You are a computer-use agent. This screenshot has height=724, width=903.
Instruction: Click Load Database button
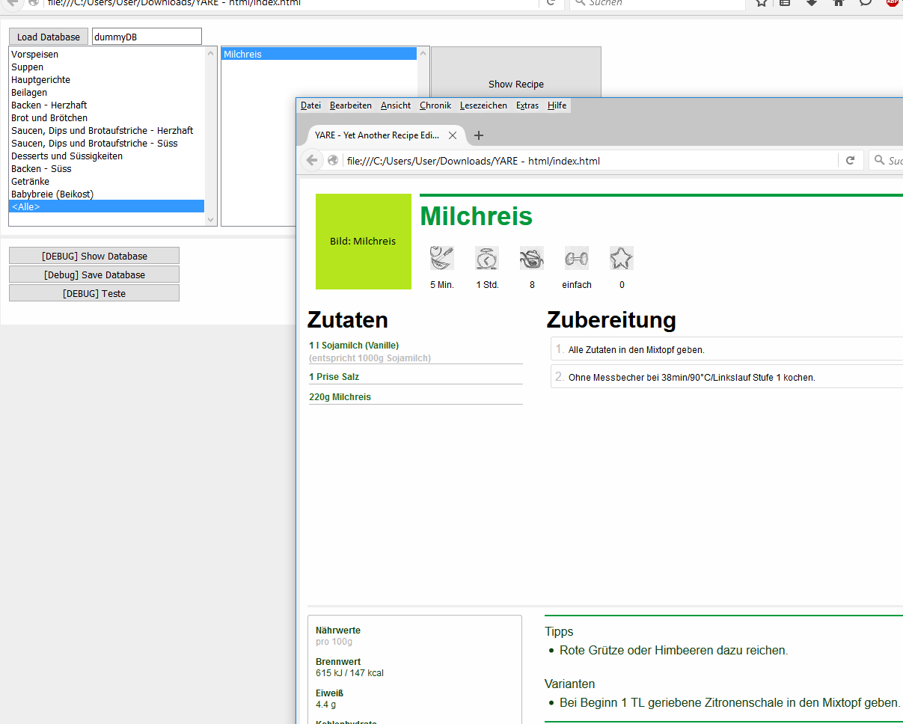point(49,37)
